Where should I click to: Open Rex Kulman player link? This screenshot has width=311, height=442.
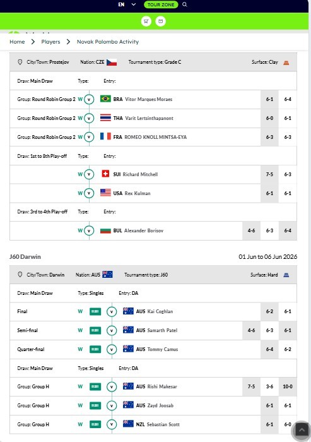[x=138, y=193]
